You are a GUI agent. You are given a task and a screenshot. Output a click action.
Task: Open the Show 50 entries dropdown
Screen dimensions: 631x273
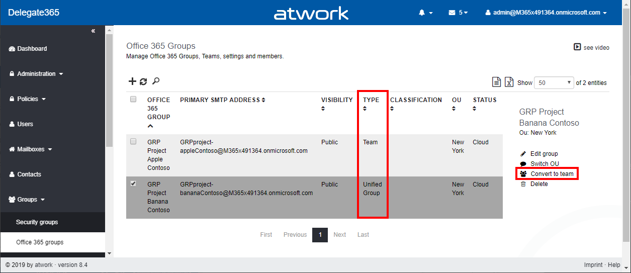(554, 83)
